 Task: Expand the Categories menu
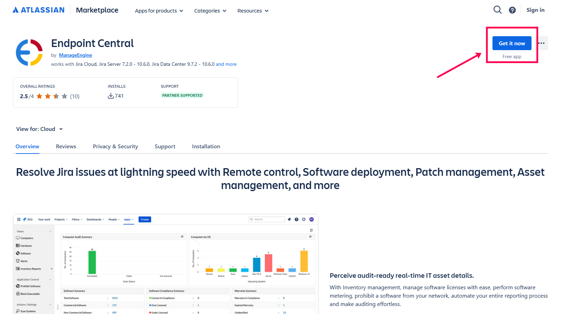coord(210,11)
